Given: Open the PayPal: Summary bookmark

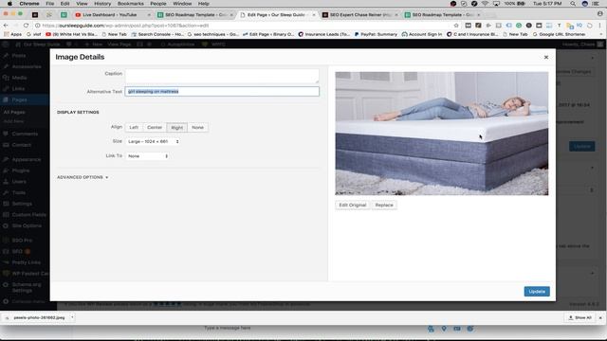Looking at the screenshot, I should coord(376,34).
